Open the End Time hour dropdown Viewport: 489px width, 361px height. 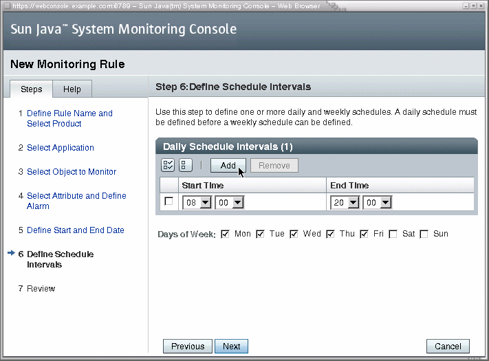coord(345,203)
